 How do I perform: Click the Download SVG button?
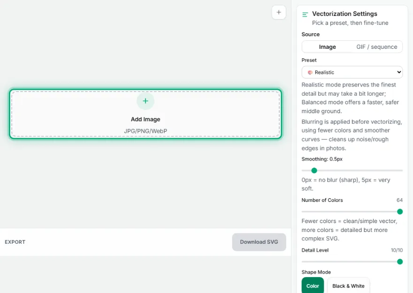[x=259, y=242]
